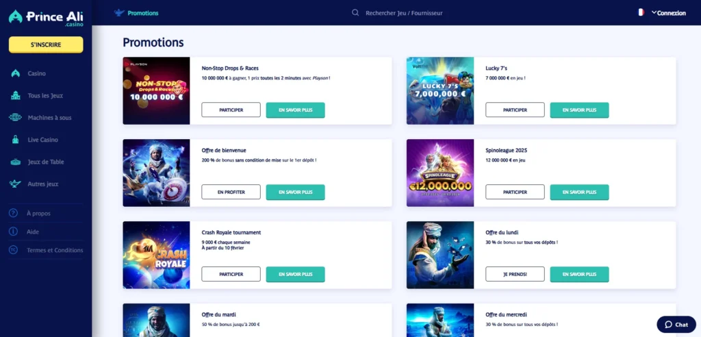Open the Spinoleague 2025 promotion thumbnail
Image resolution: width=701 pixels, height=337 pixels.
click(440, 173)
